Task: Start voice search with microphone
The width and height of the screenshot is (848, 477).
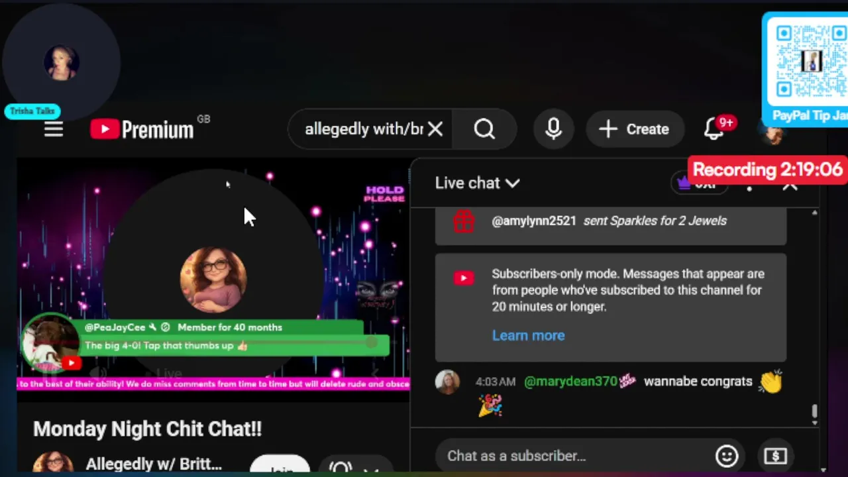Action: click(x=553, y=129)
